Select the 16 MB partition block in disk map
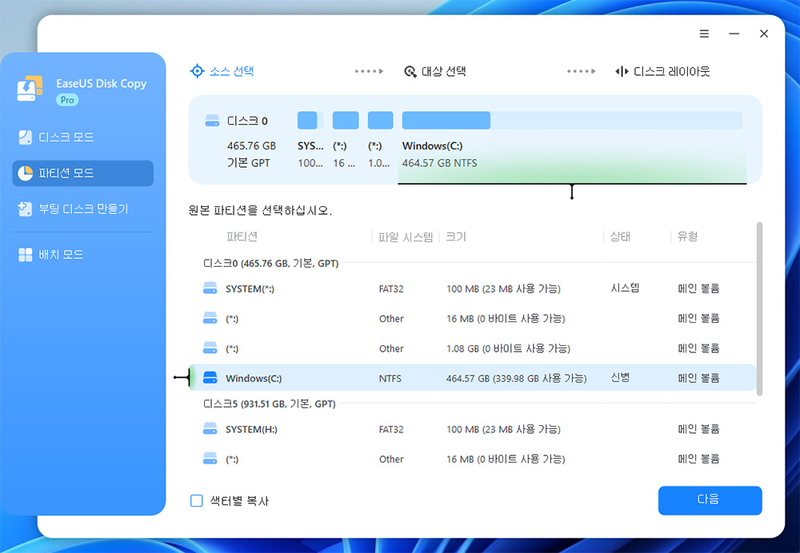The height and width of the screenshot is (553, 800). [x=346, y=121]
